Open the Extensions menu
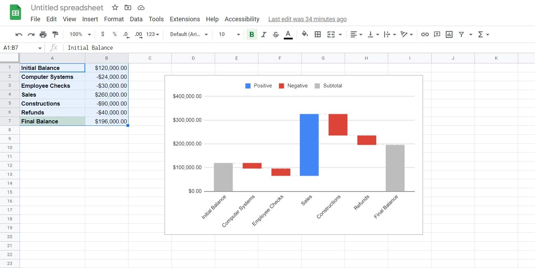535x268 pixels. point(185,19)
